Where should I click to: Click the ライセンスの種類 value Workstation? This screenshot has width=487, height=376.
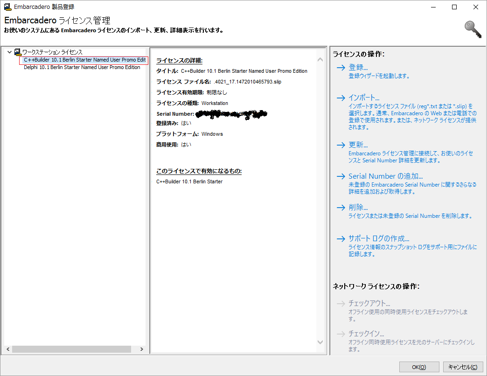tap(215, 104)
